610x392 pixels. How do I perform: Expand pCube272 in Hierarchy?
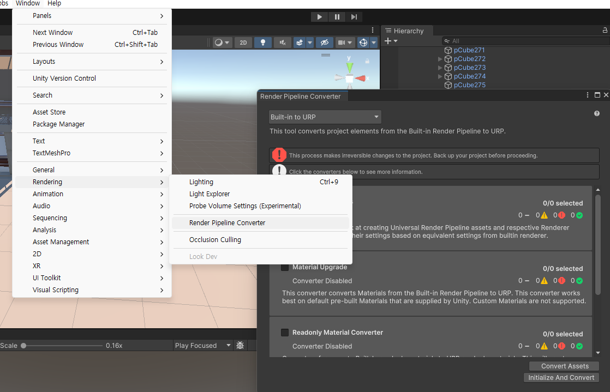440,59
